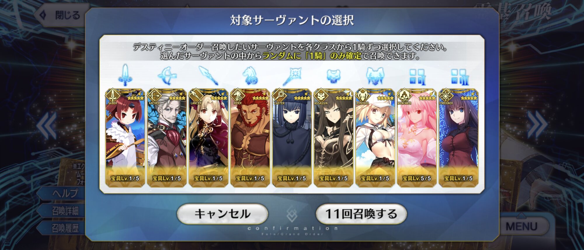The height and width of the screenshot is (250, 584).
Task: Go to previous banner with left chevrons
Action: [x=46, y=125]
